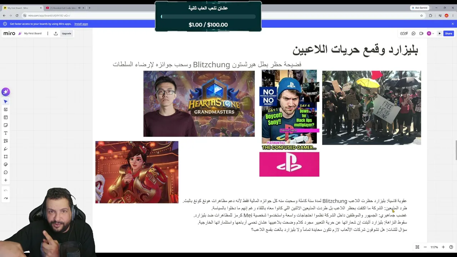Click the Undo arrow
This screenshot has width=457, height=257.
point(5,191)
